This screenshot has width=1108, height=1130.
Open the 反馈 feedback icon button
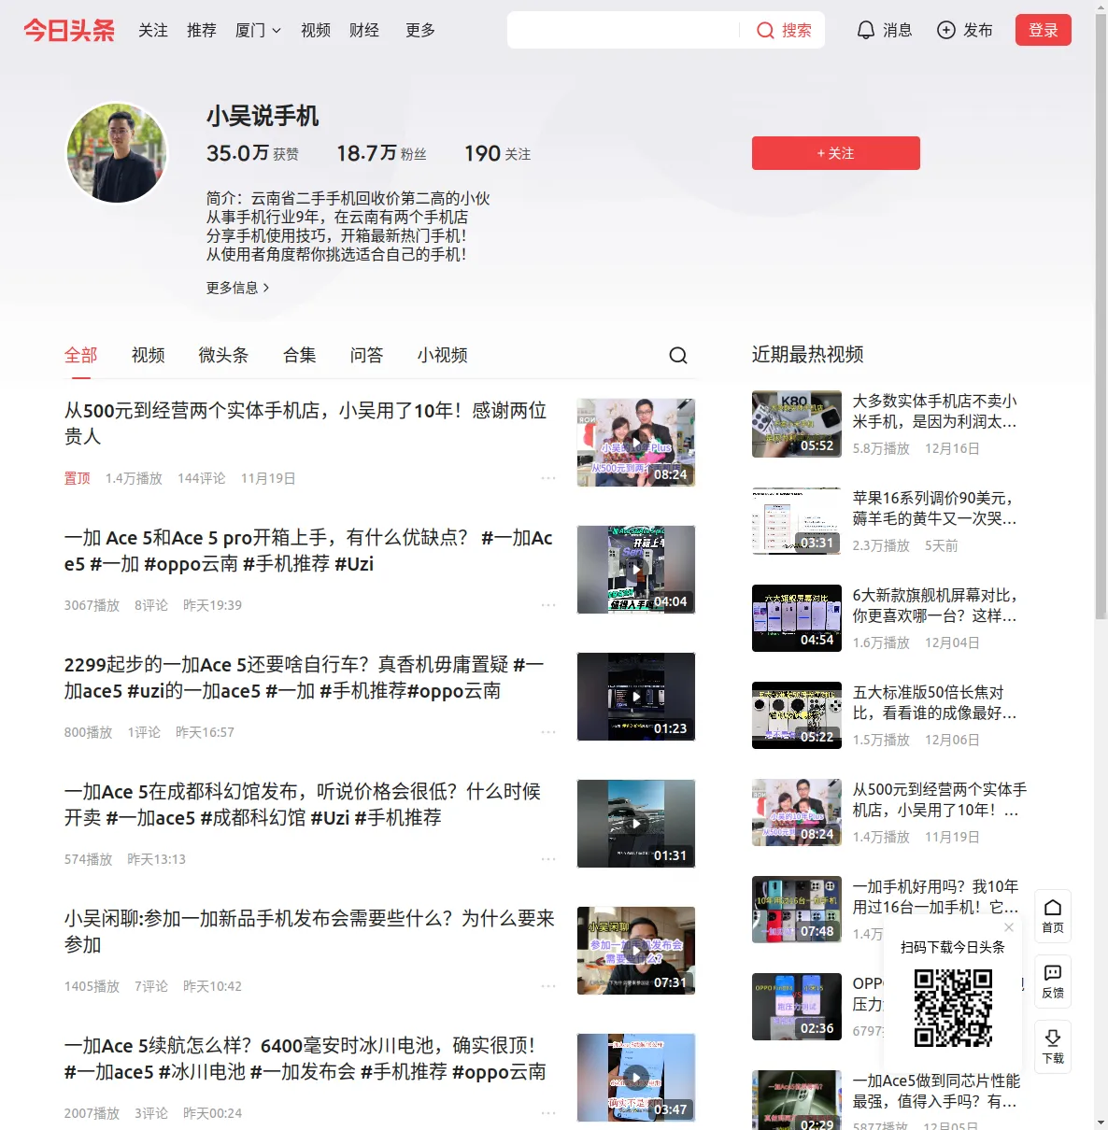(1053, 981)
